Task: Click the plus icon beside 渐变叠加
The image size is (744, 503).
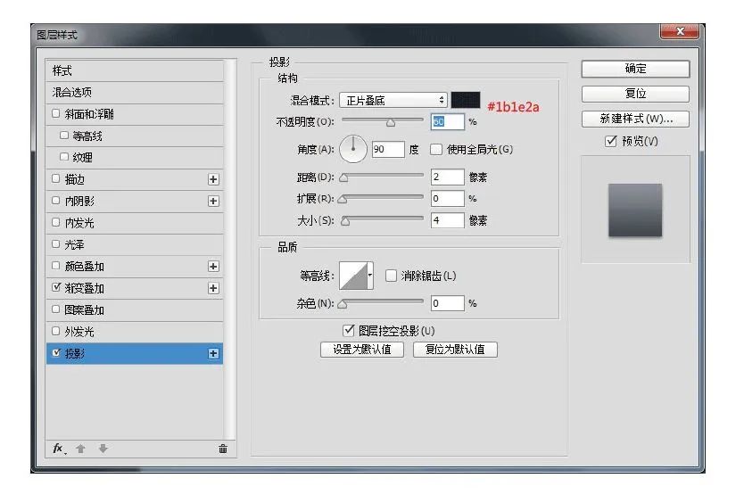Action: [x=213, y=288]
